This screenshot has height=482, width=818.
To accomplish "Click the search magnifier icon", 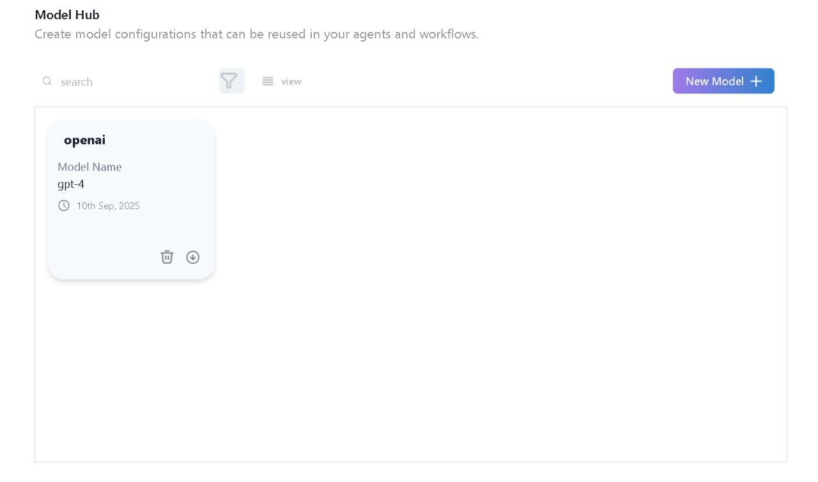I will pyautogui.click(x=47, y=81).
